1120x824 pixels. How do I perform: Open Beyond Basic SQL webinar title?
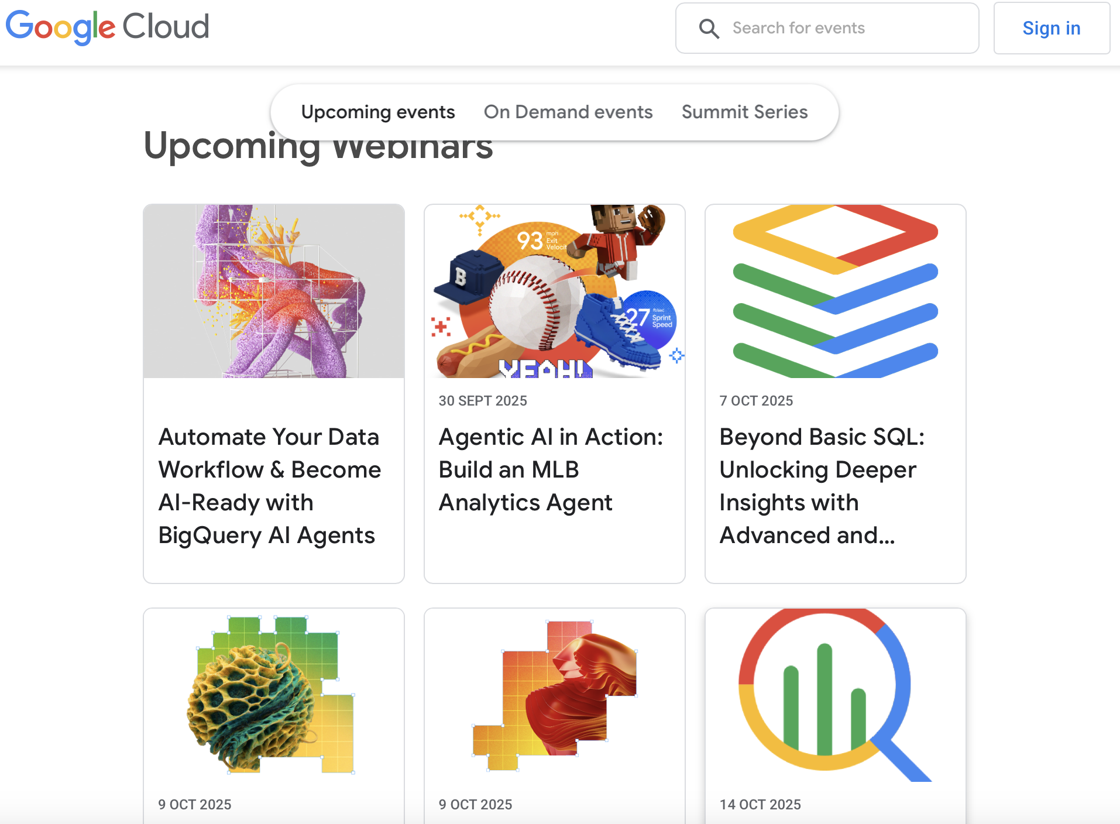[822, 486]
